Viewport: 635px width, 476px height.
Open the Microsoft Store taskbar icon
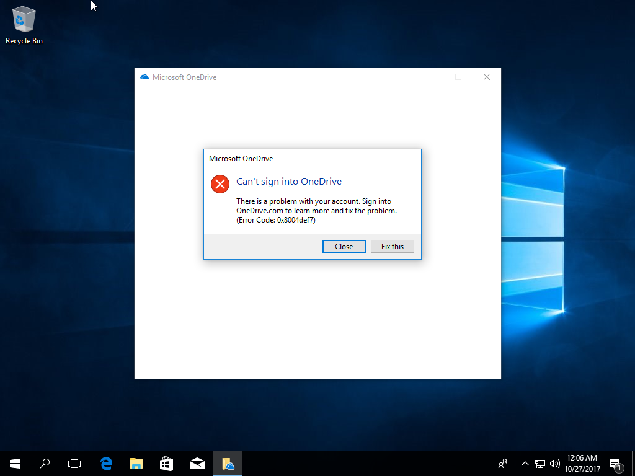[166, 464]
